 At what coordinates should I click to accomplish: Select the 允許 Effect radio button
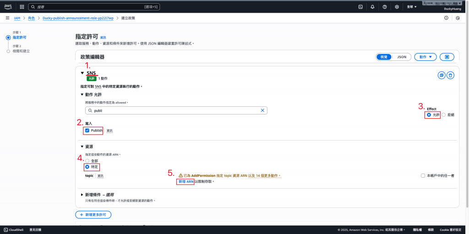429,114
